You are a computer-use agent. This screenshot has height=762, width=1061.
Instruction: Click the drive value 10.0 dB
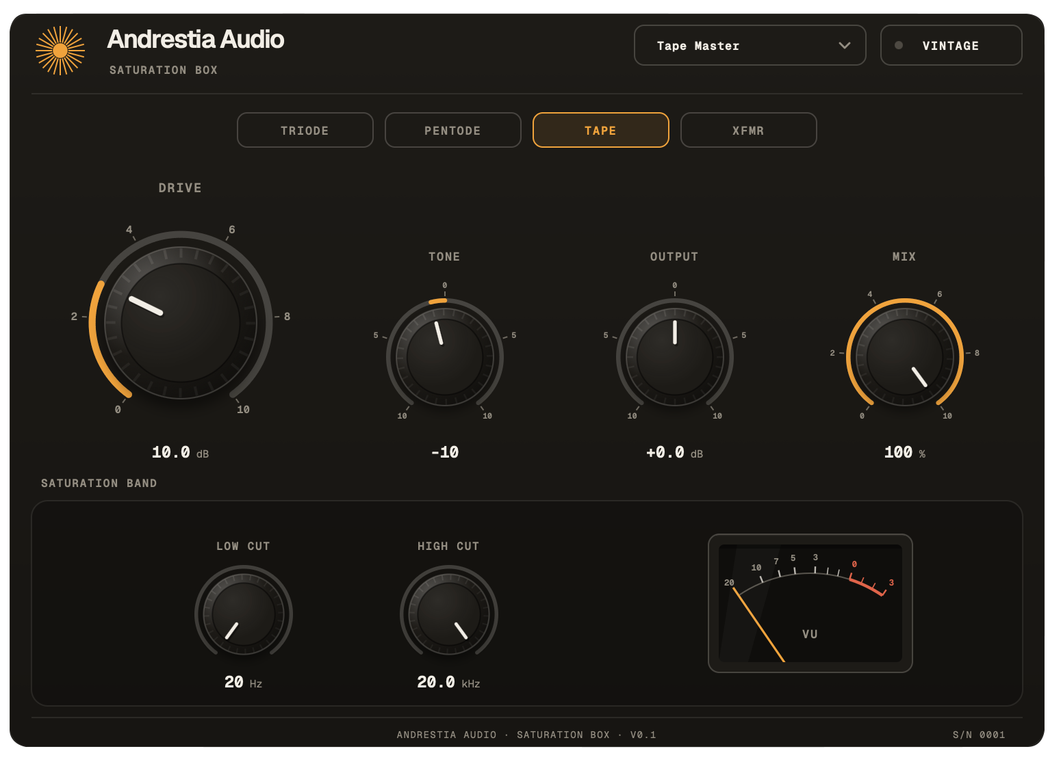tap(180, 453)
